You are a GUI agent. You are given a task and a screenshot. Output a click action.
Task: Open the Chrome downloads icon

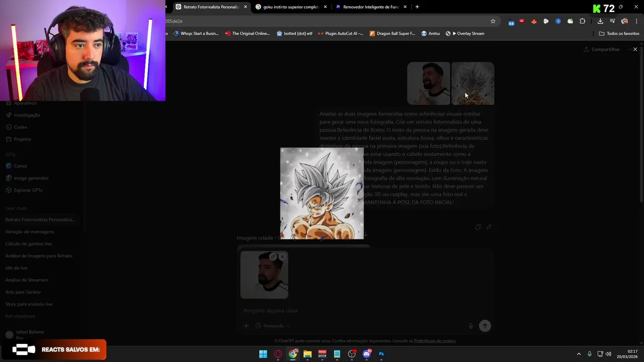click(600, 21)
